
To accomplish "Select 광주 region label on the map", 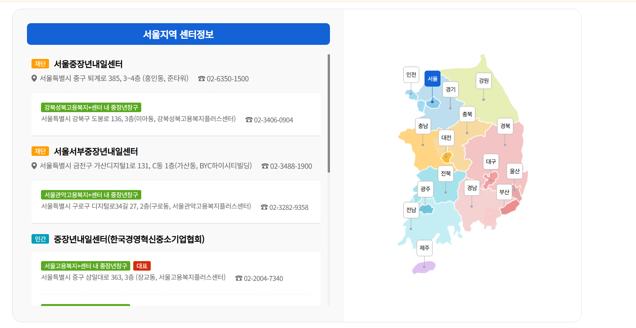I will click(x=425, y=189).
